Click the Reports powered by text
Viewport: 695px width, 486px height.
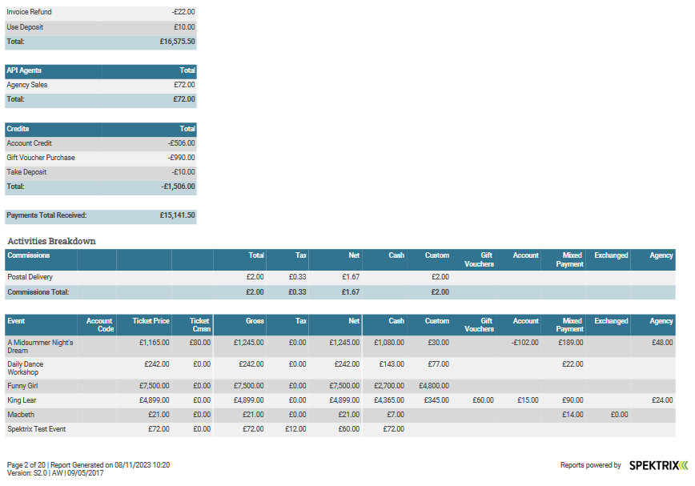click(590, 465)
